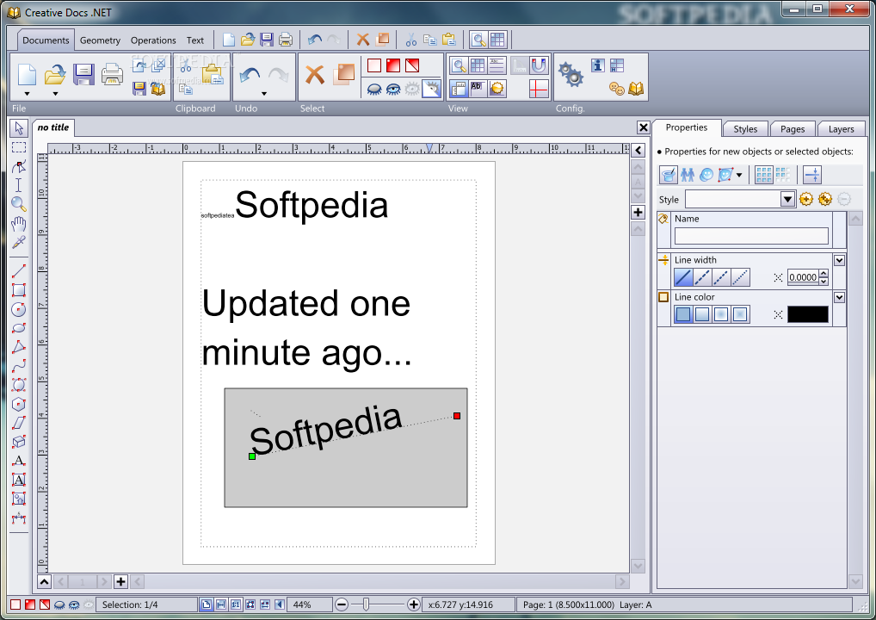
Task: Pick the freehand curve tool
Action: pos(18,366)
